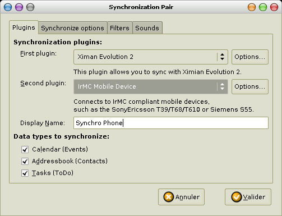Open Options for IrMC Mobile Device plugin
The height and width of the screenshot is (216, 282).
click(x=250, y=86)
